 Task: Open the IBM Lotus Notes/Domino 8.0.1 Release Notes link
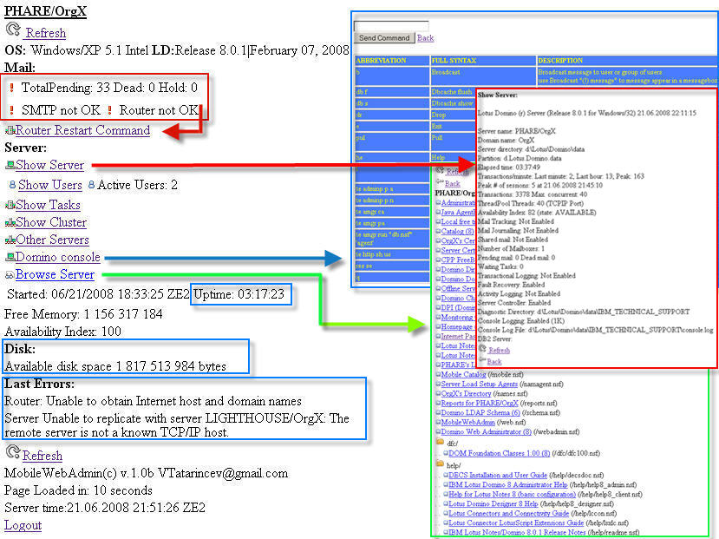pos(517,532)
